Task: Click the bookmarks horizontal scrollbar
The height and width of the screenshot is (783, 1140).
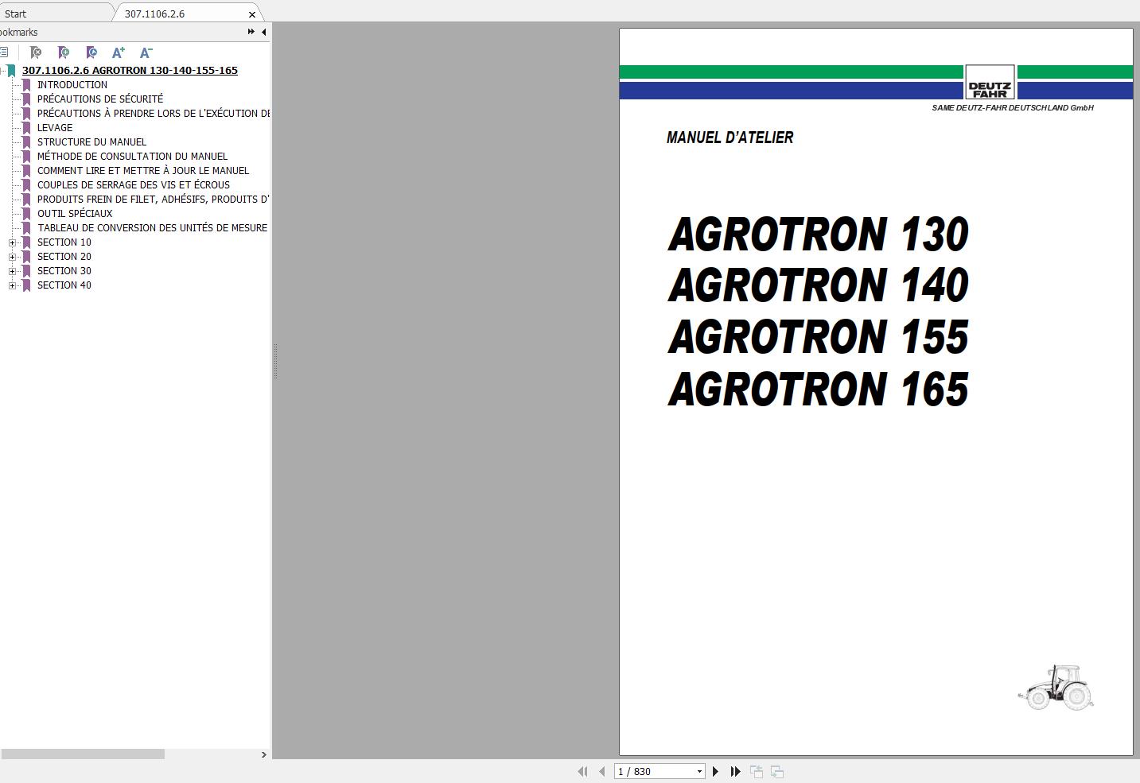Action: (83, 754)
